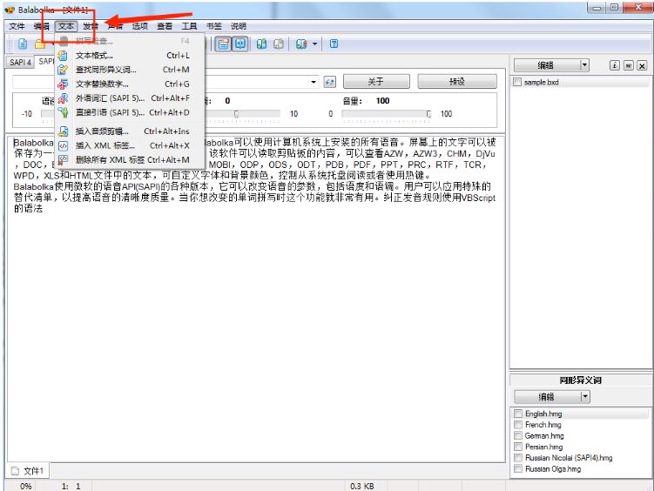Close the dictionary panel with X button
Screen dimensions: 654x491
tap(643, 65)
